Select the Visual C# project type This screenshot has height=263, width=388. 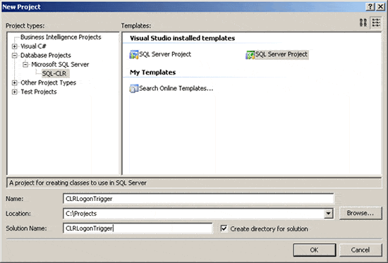click(x=33, y=47)
